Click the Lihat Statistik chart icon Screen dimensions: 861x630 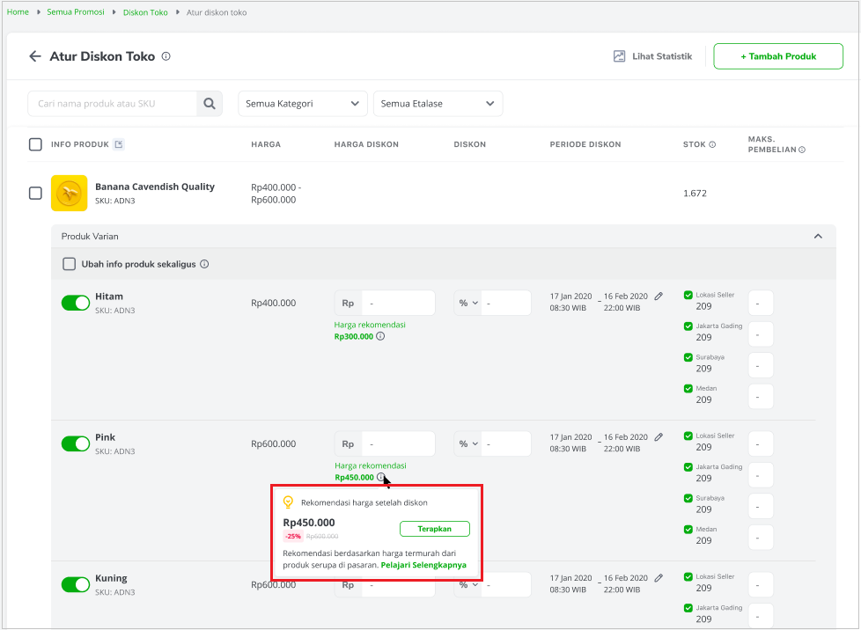(x=619, y=56)
